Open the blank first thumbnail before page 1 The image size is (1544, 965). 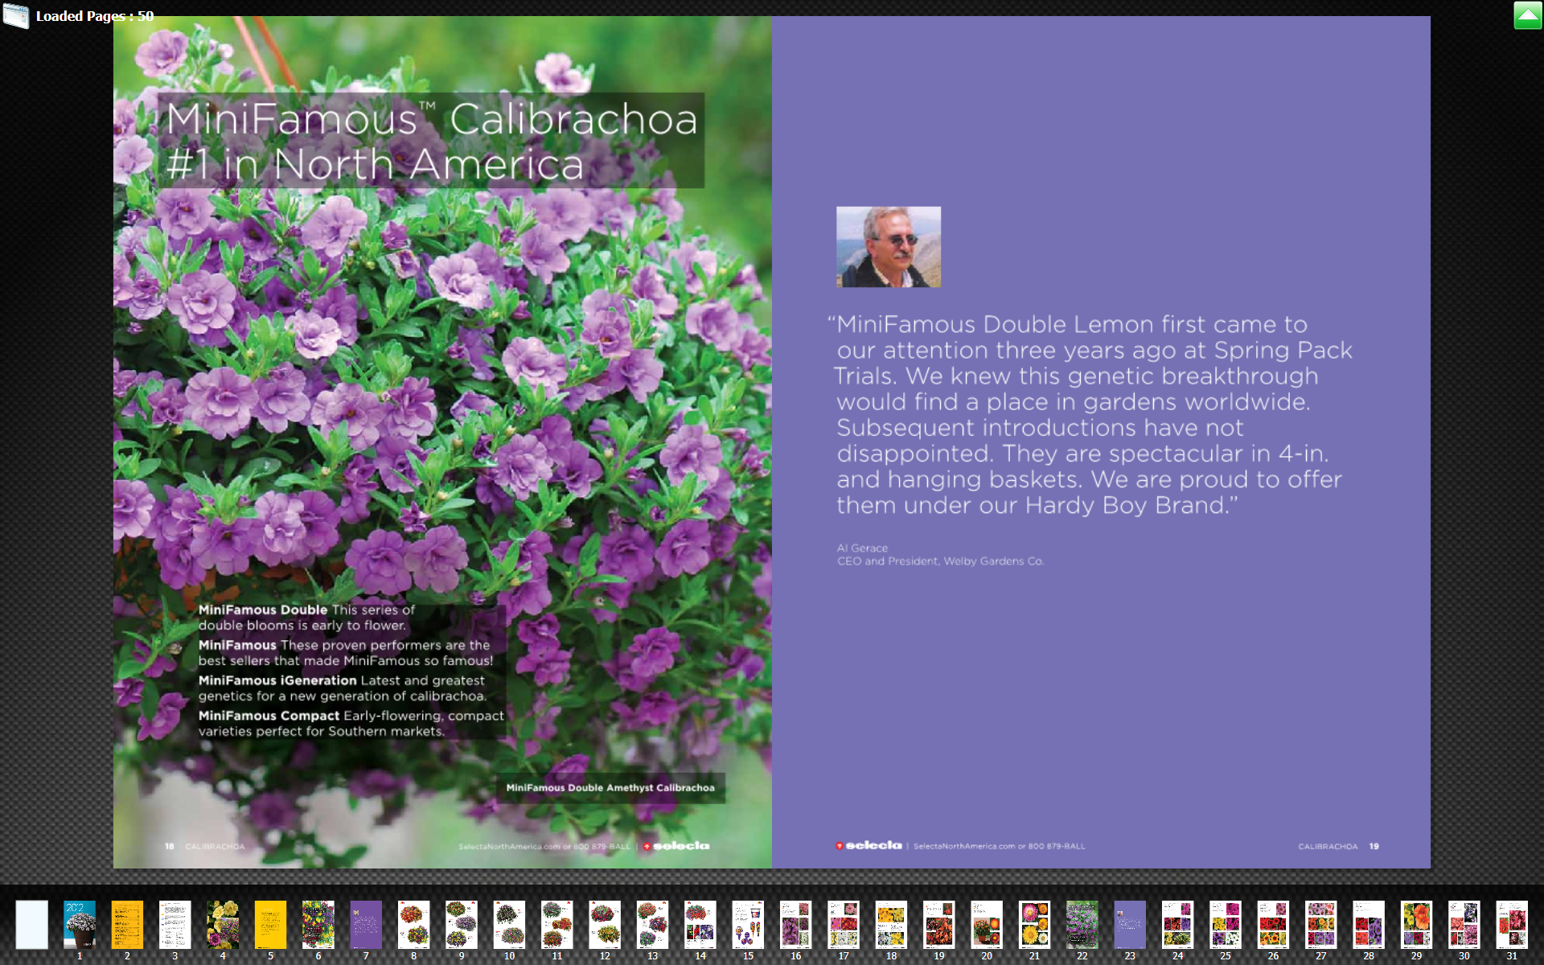32,925
